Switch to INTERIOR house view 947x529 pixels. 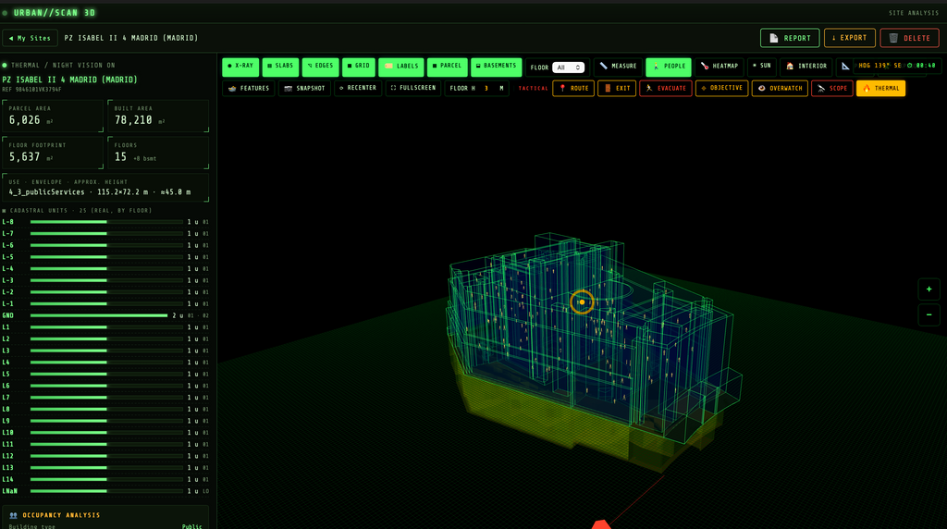[806, 67]
